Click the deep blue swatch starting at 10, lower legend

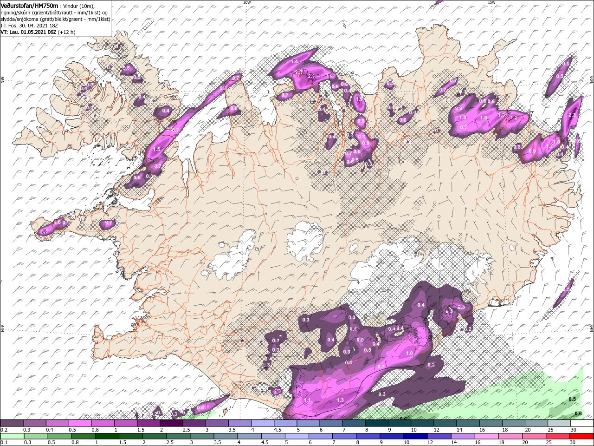click(x=415, y=436)
